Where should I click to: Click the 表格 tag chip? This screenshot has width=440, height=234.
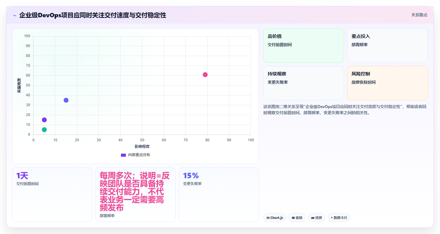point(297,218)
